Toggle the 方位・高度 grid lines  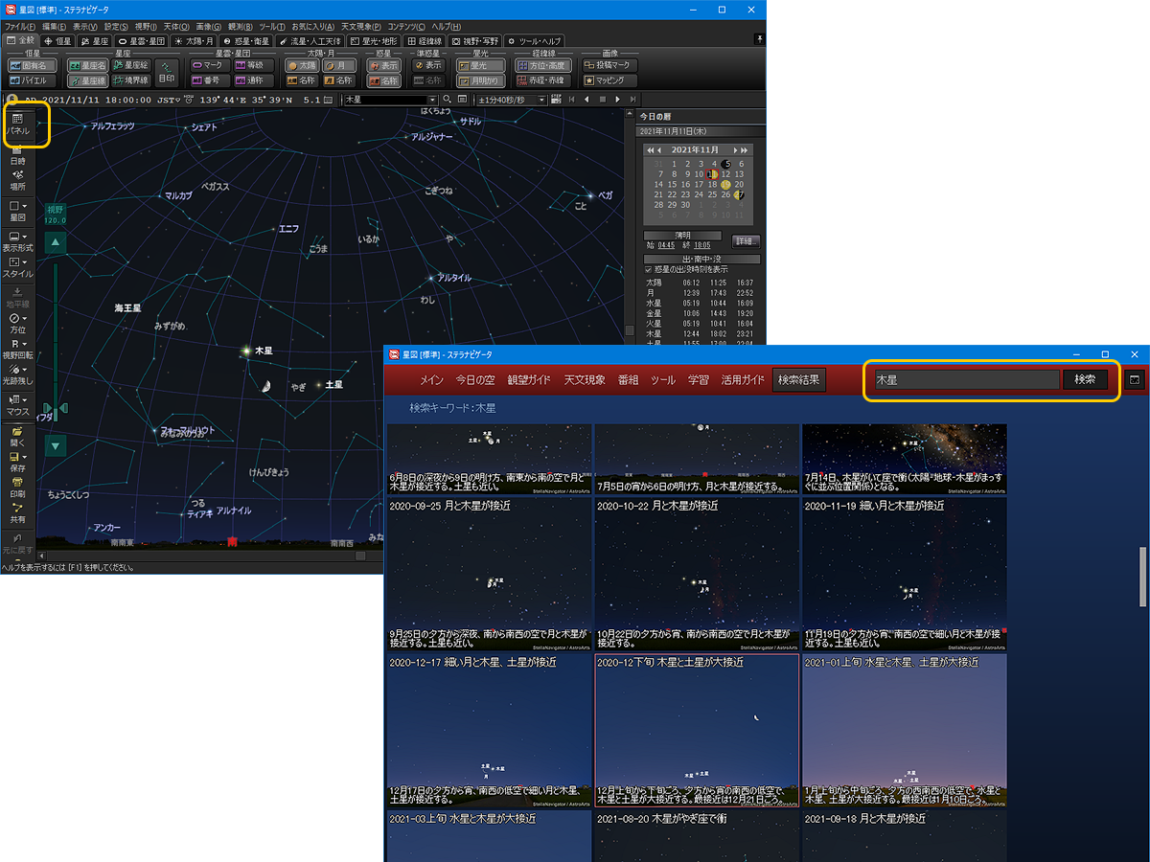[x=543, y=66]
